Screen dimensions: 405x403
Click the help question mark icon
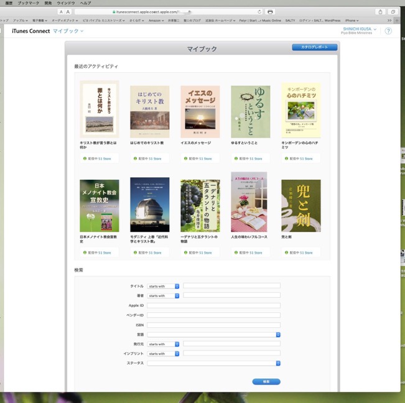[388, 31]
